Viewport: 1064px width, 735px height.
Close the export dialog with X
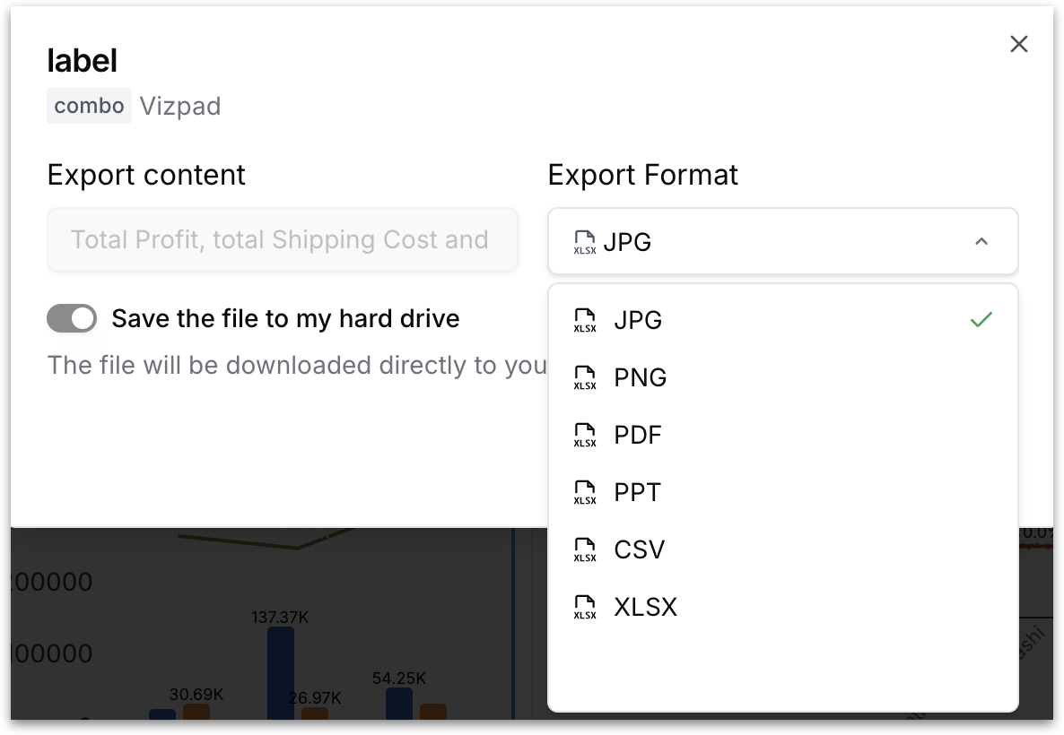point(1018,45)
